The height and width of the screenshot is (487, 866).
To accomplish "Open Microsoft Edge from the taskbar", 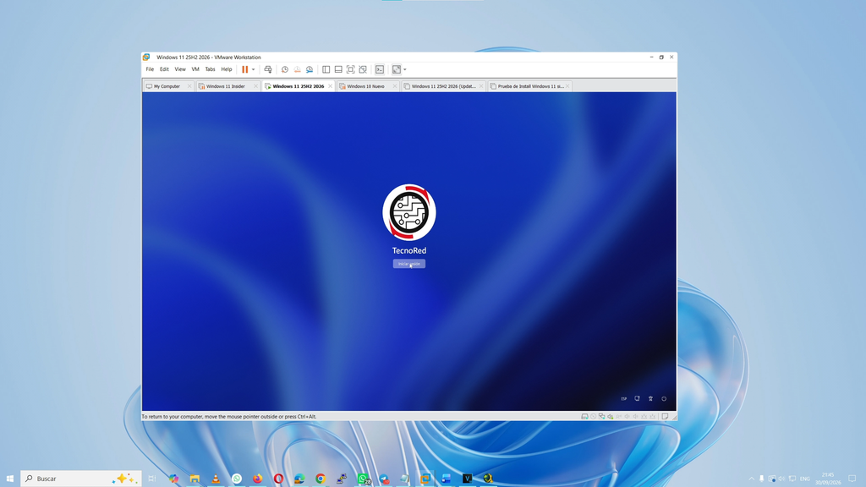I will coord(299,479).
